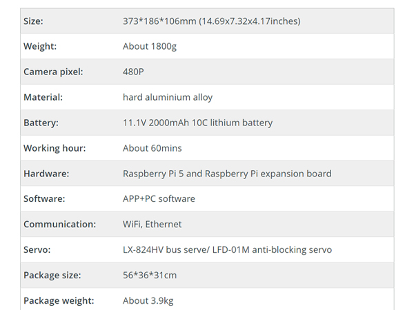Click the "Communication:" label
This screenshot has width=414, height=310.
tap(59, 225)
